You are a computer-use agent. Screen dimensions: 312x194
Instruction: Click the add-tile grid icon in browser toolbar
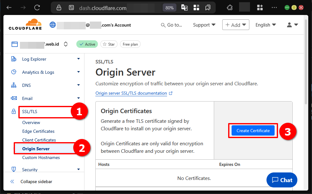260,7
